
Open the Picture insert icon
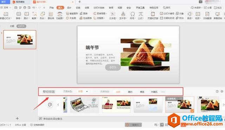pos(27,14)
